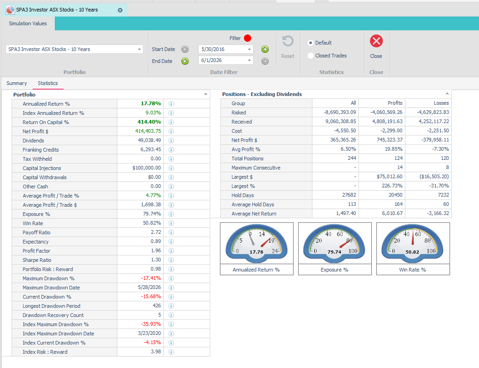The width and height of the screenshot is (479, 368).
Task: Click the info icon for Maximum Drawdown %
Action: (x=171, y=278)
